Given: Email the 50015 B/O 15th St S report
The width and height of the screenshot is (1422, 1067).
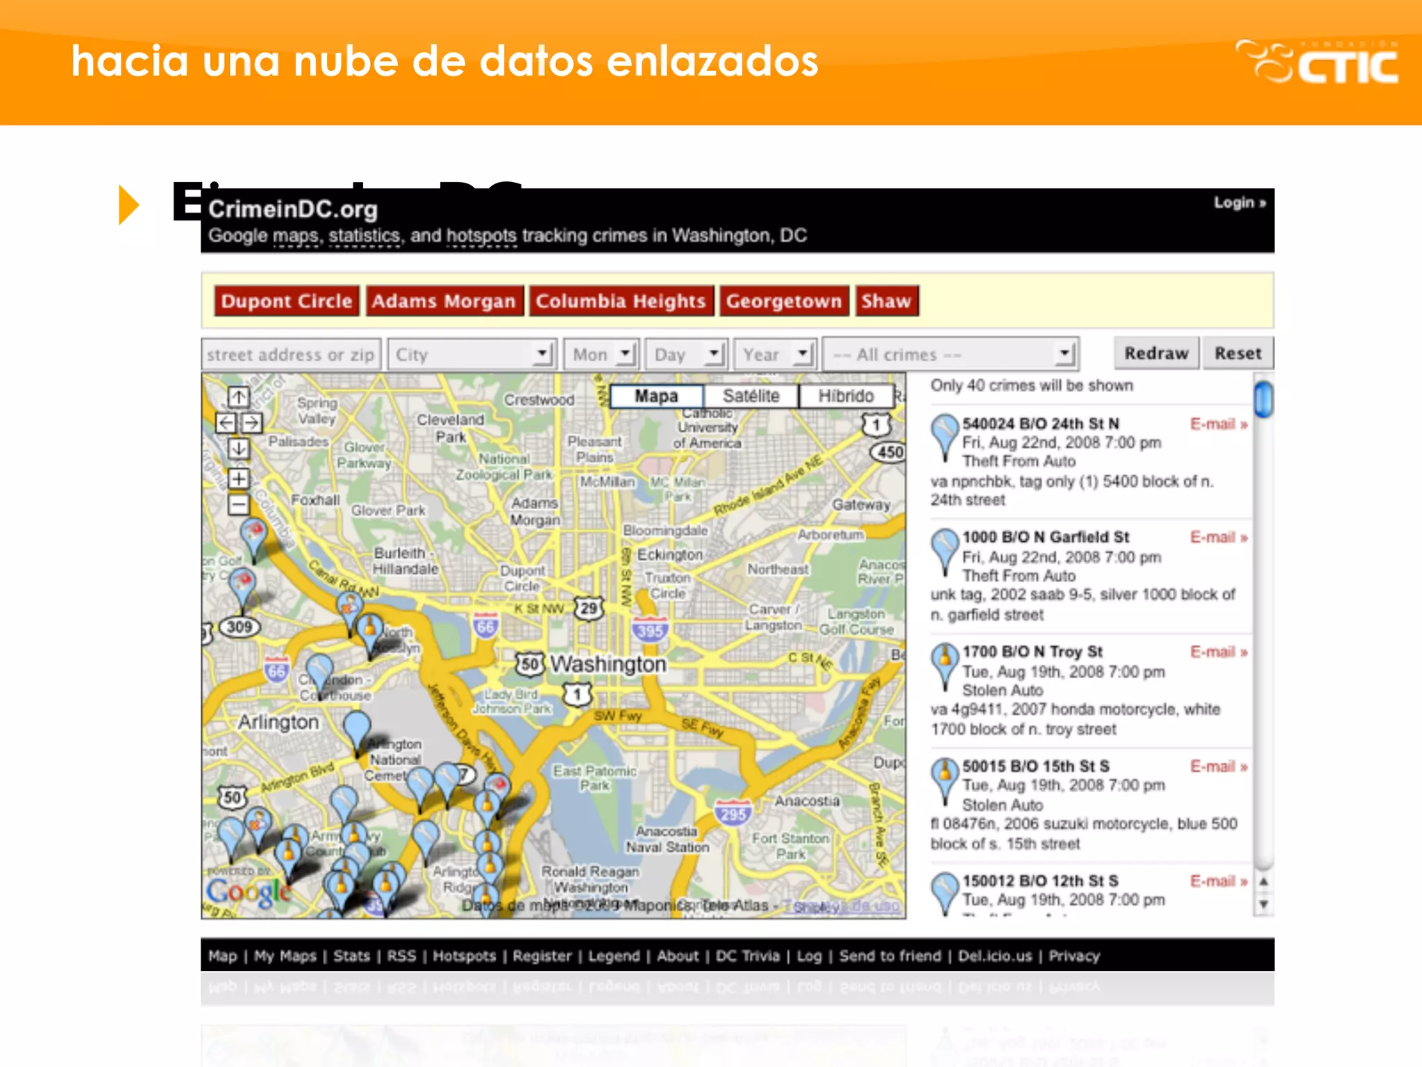Looking at the screenshot, I should [1219, 766].
